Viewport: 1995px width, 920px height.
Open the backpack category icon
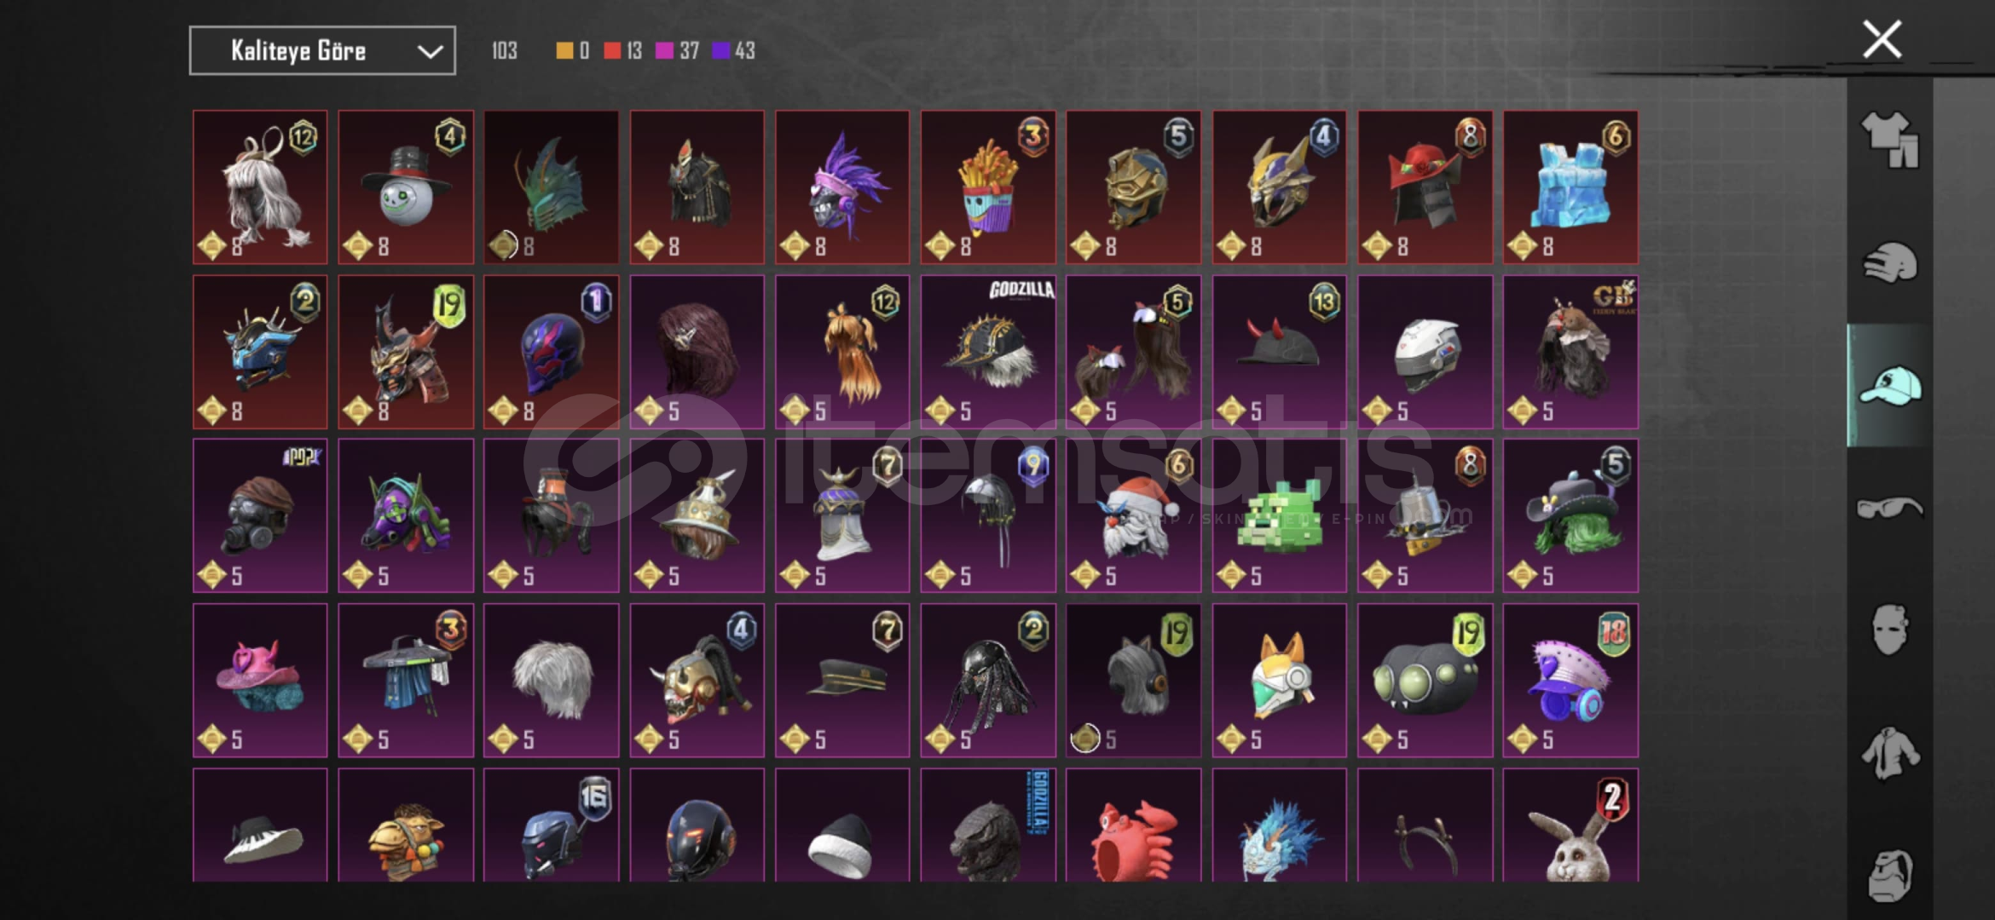tap(1889, 875)
